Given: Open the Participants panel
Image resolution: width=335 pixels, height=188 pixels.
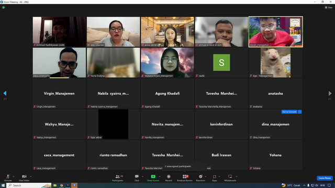Looking at the screenshot, I should pos(118,178).
